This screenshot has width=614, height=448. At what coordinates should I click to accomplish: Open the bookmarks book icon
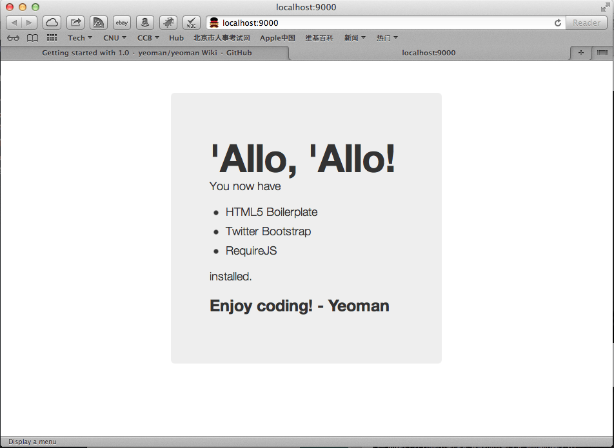tap(32, 38)
